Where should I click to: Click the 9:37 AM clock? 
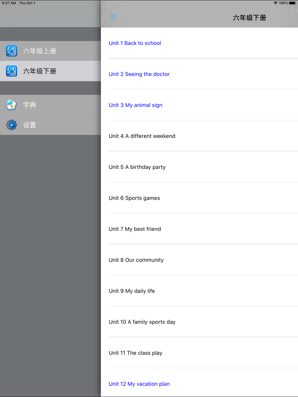point(9,3)
